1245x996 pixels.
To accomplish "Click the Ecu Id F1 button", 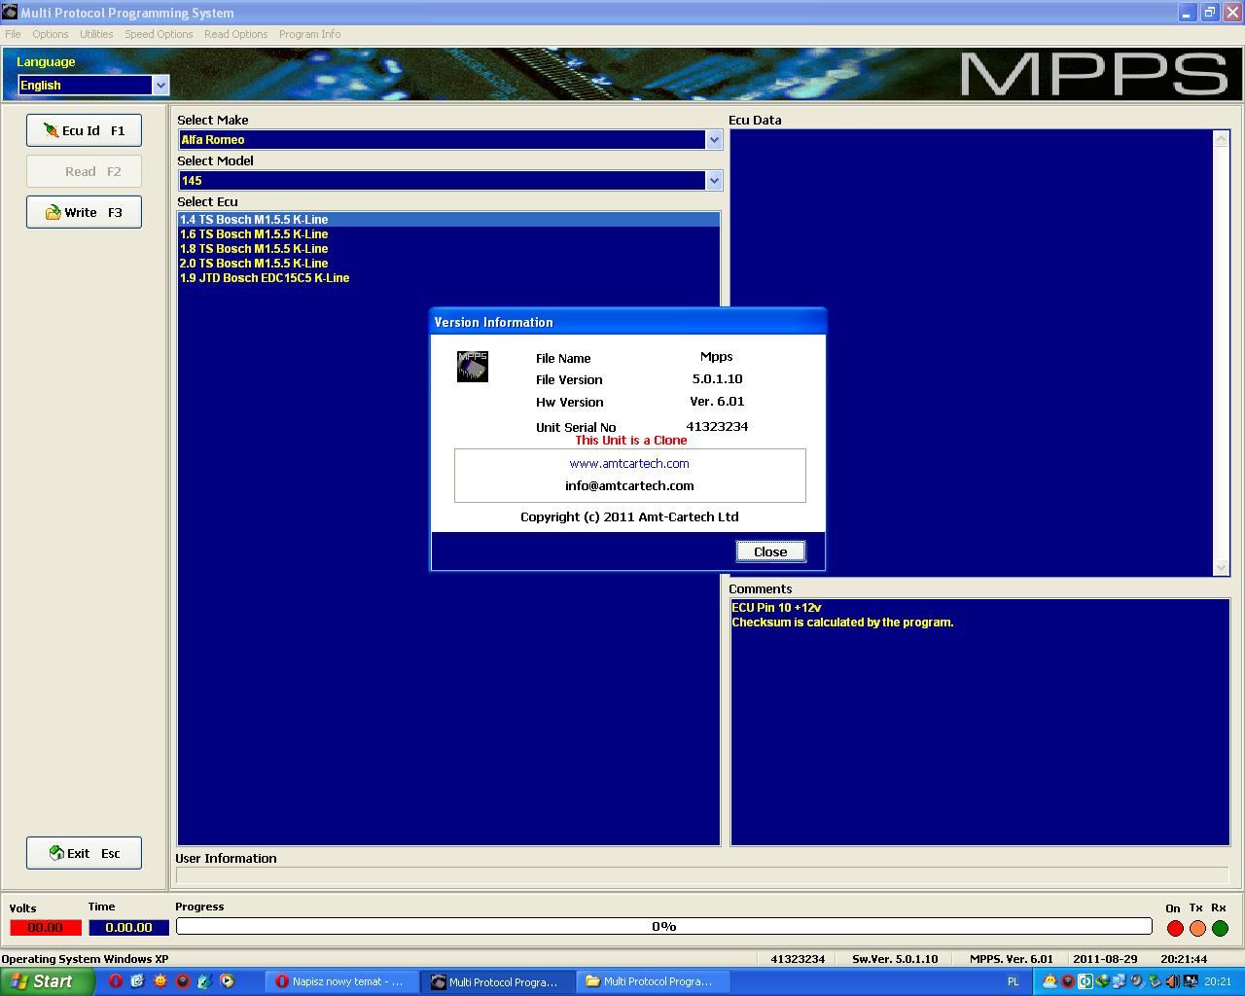I will coord(84,130).
